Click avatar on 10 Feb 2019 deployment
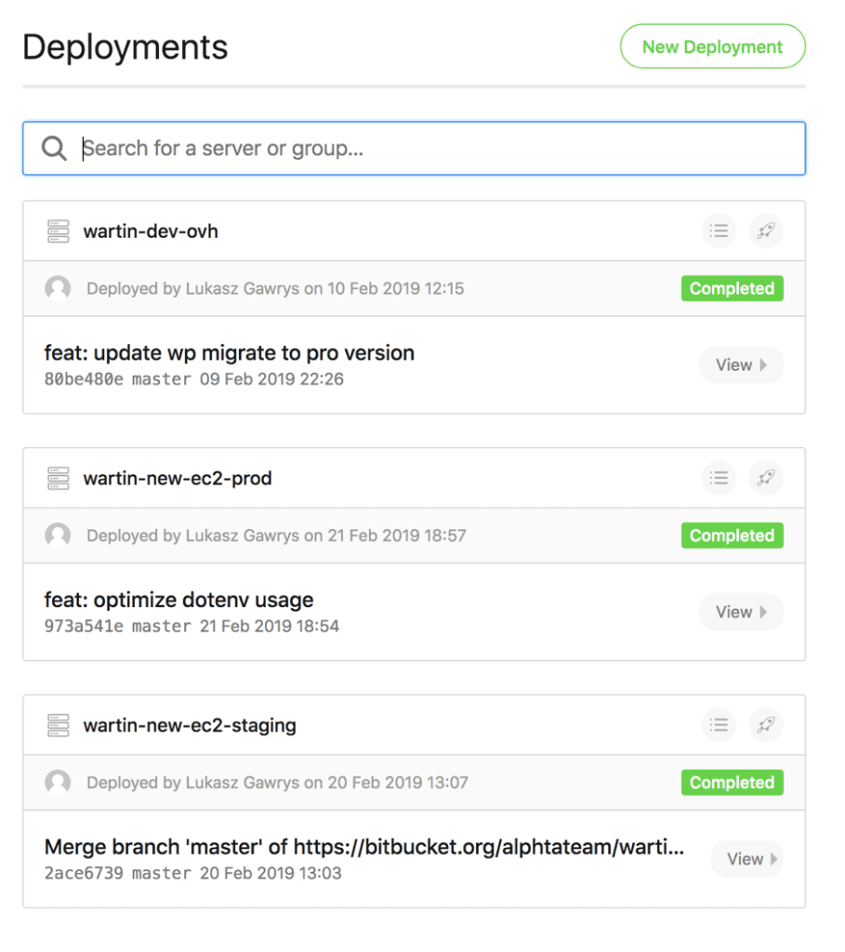 (58, 288)
